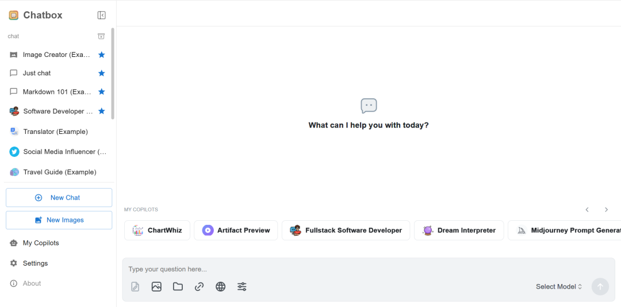Collapse the sidebar using the panel icon
This screenshot has height=307, width=621.
click(x=102, y=16)
